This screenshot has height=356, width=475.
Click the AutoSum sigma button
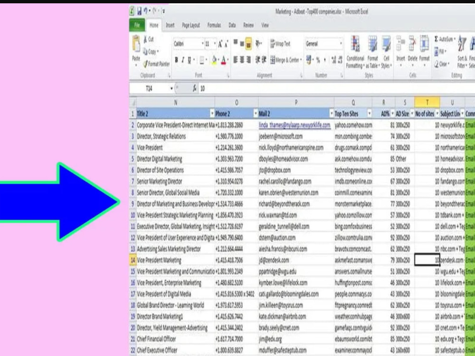(444, 39)
